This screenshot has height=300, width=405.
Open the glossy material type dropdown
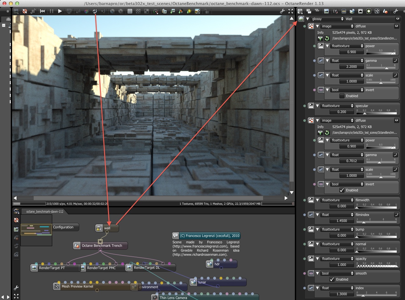pyautogui.click(x=327, y=19)
